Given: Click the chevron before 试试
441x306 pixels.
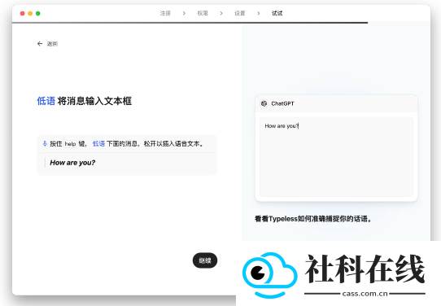Looking at the screenshot, I should pyautogui.click(x=258, y=13).
